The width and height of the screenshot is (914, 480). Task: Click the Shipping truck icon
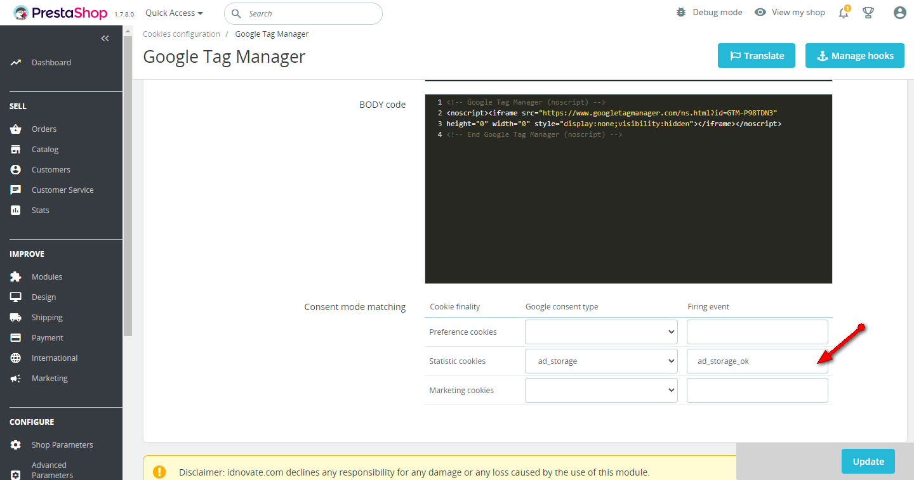pos(16,318)
